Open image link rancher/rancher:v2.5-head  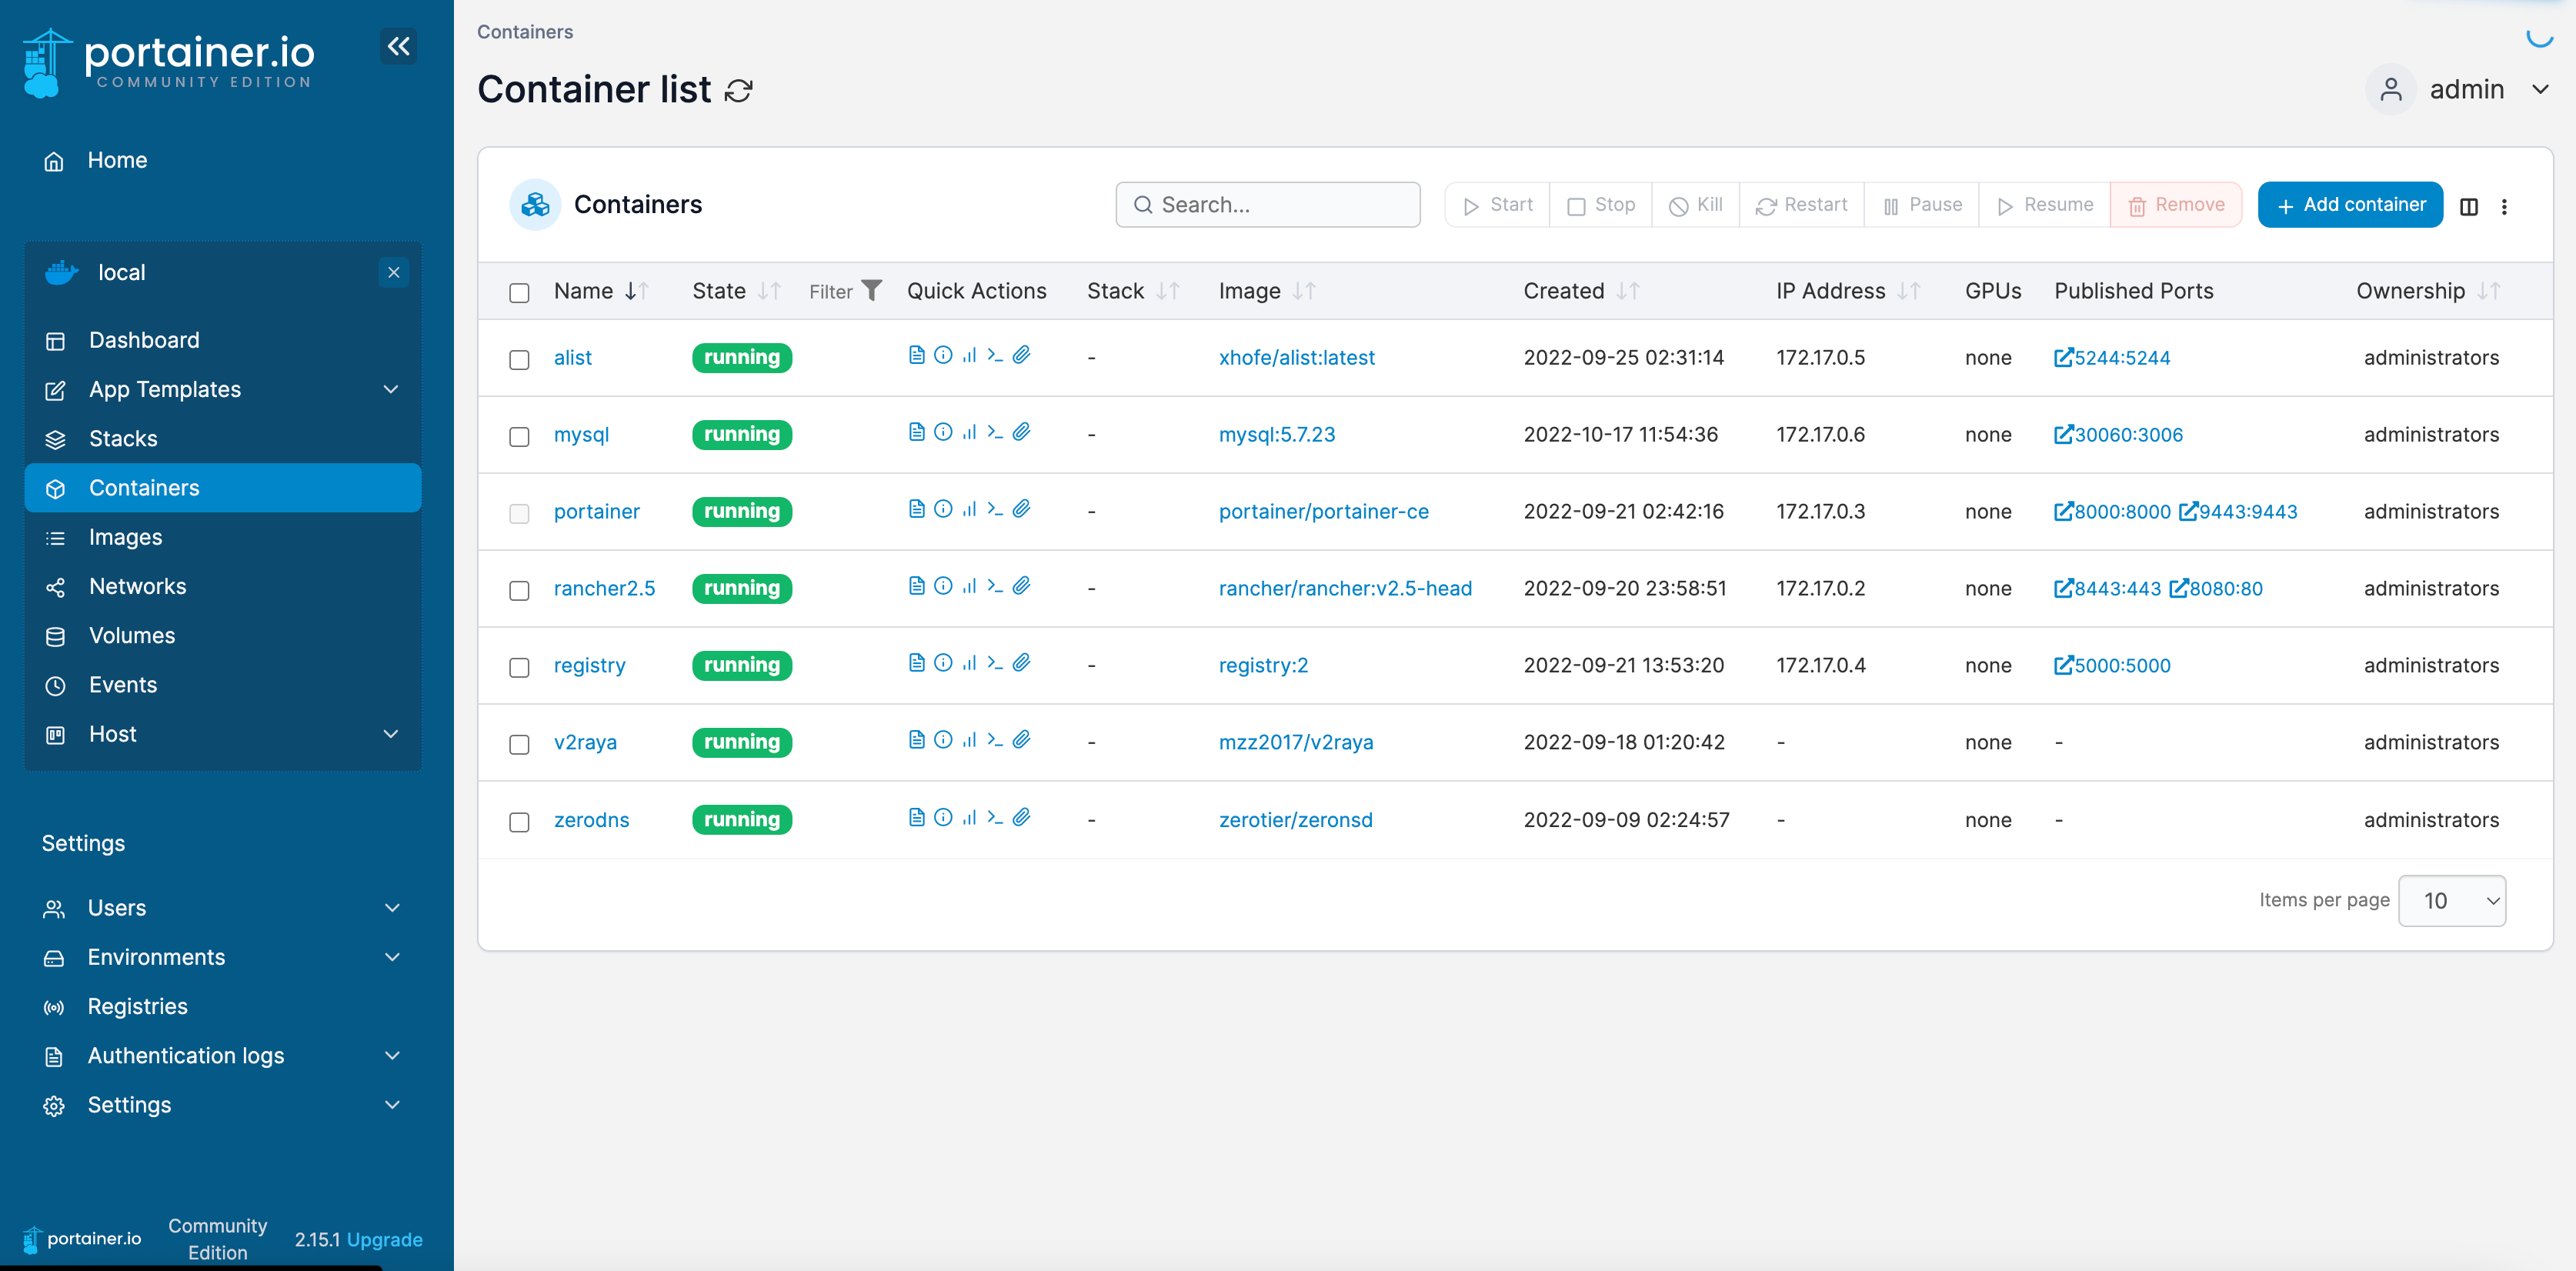click(x=1345, y=588)
